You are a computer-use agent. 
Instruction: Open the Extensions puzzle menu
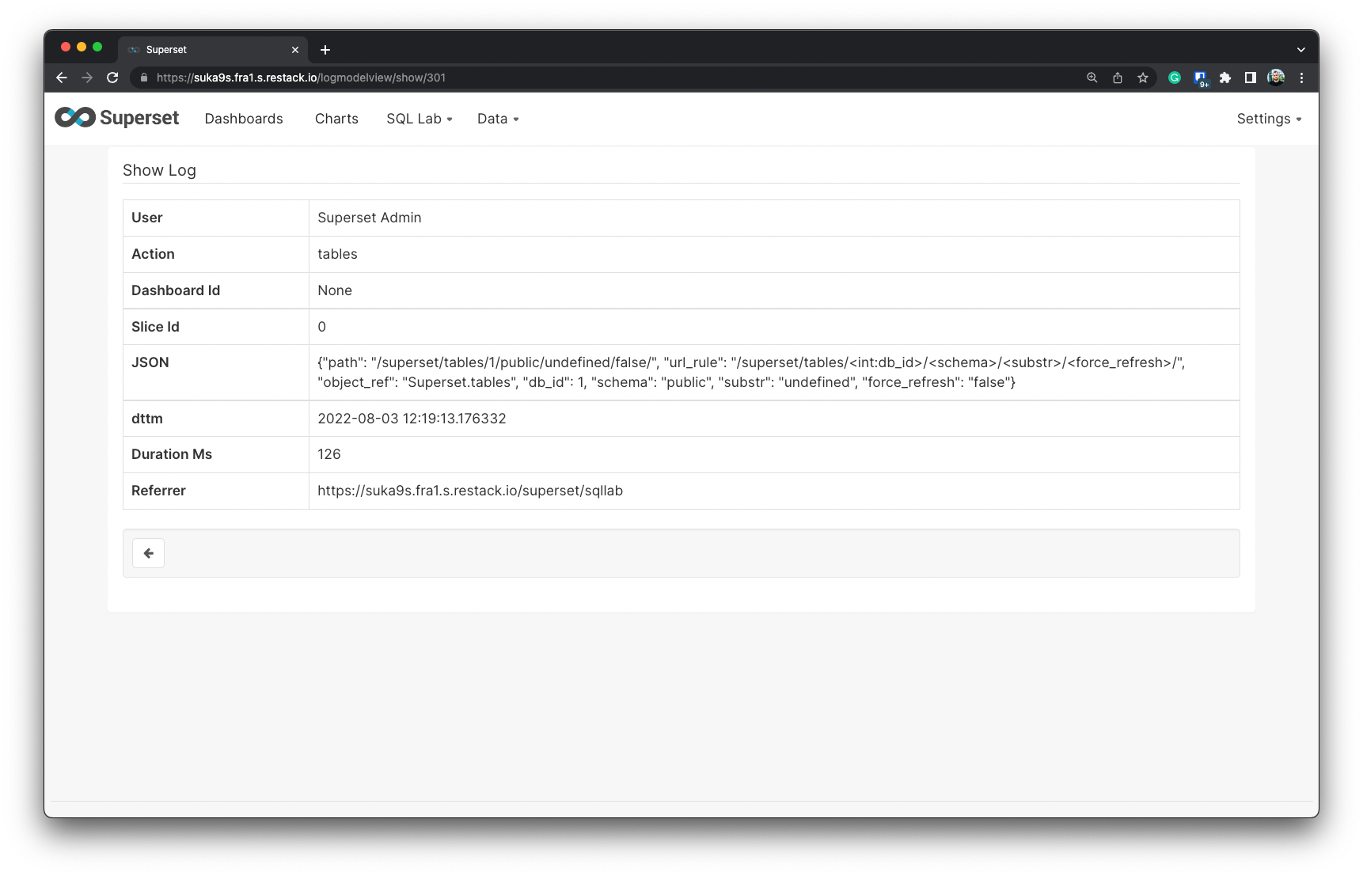click(1225, 78)
